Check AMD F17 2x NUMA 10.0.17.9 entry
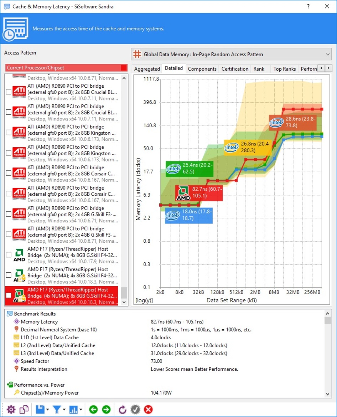Screen dimensions: 337x417 click(x=9, y=254)
